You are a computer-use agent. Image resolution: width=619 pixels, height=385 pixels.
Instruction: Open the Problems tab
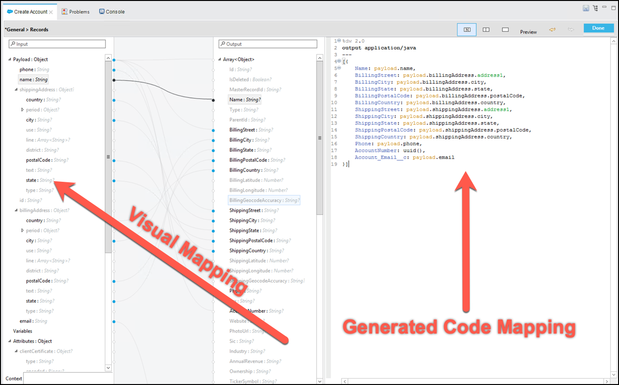coord(76,11)
